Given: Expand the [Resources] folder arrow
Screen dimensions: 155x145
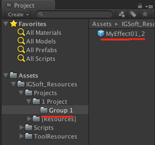Looking at the screenshot, I should click(x=29, y=119).
